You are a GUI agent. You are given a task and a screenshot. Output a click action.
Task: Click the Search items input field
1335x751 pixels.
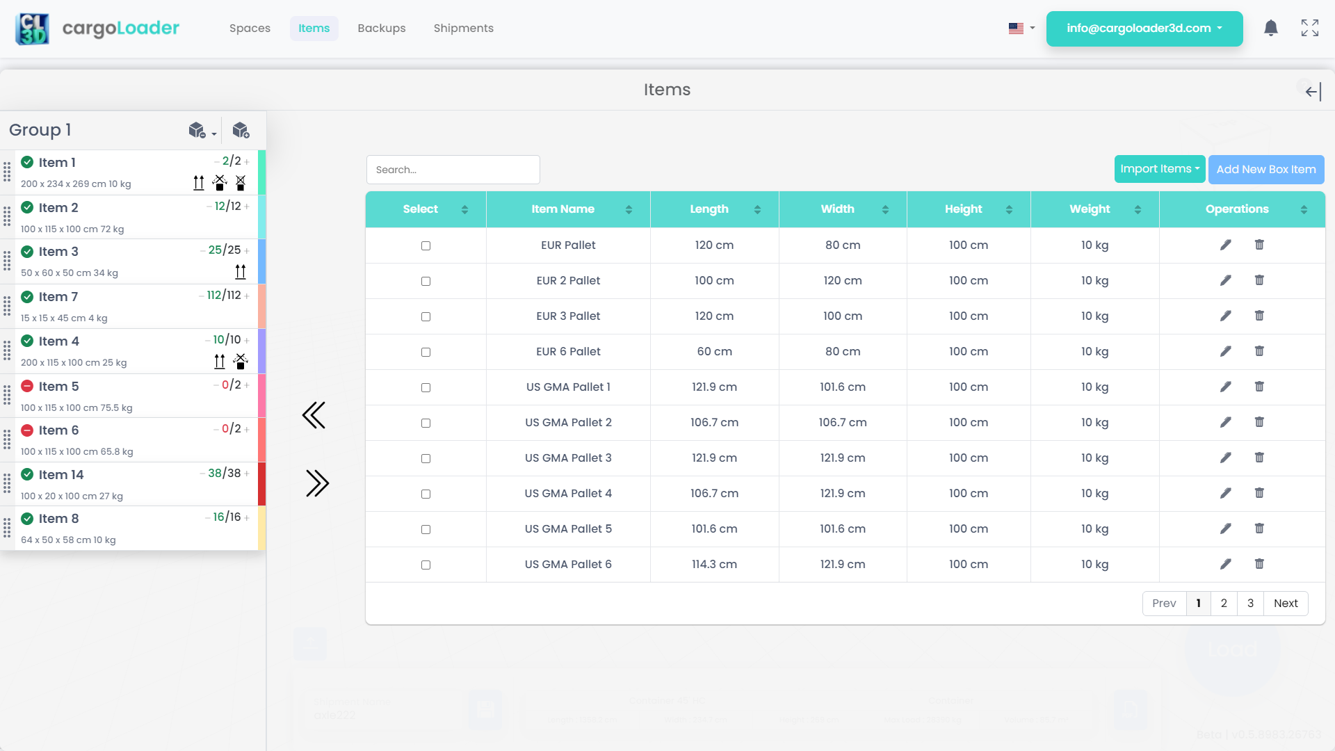pyautogui.click(x=453, y=169)
